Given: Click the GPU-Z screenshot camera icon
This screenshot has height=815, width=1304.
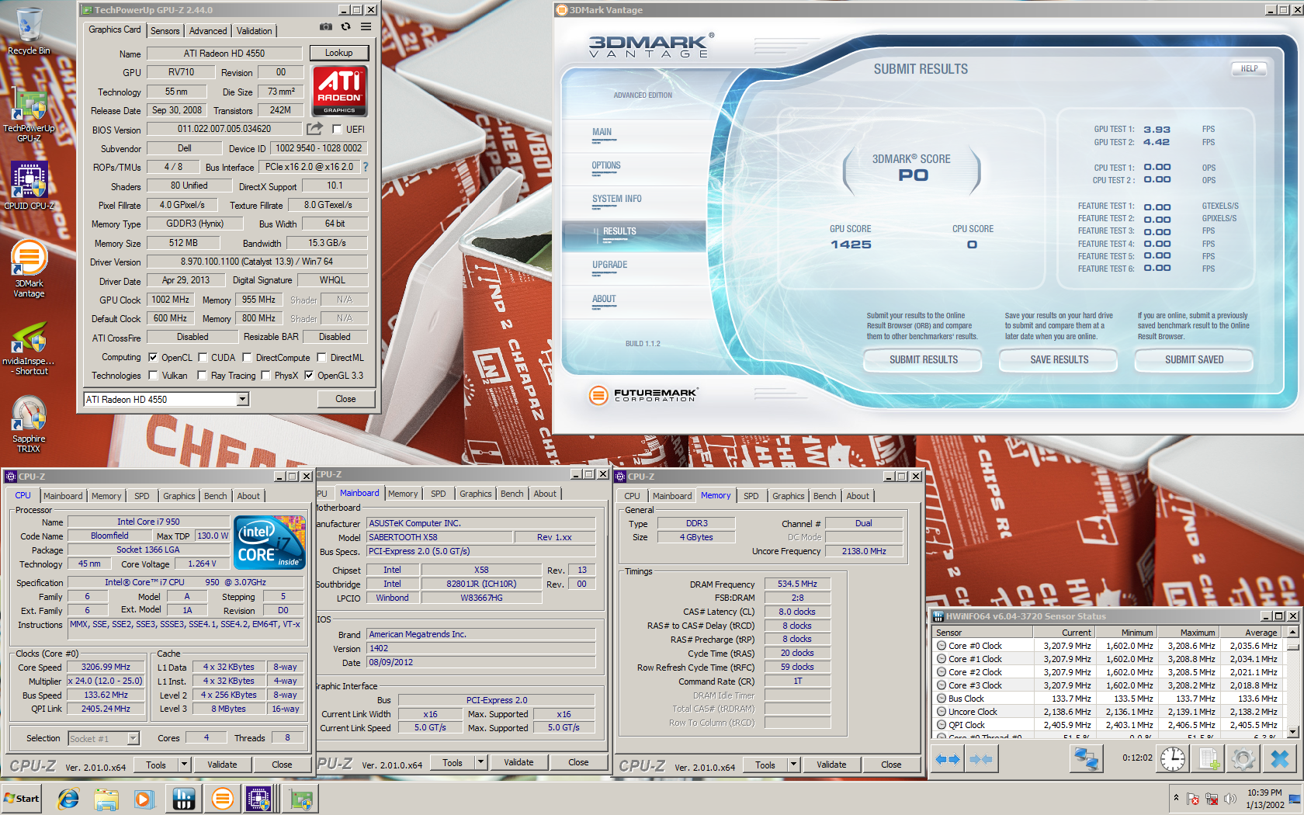Looking at the screenshot, I should [x=325, y=26].
